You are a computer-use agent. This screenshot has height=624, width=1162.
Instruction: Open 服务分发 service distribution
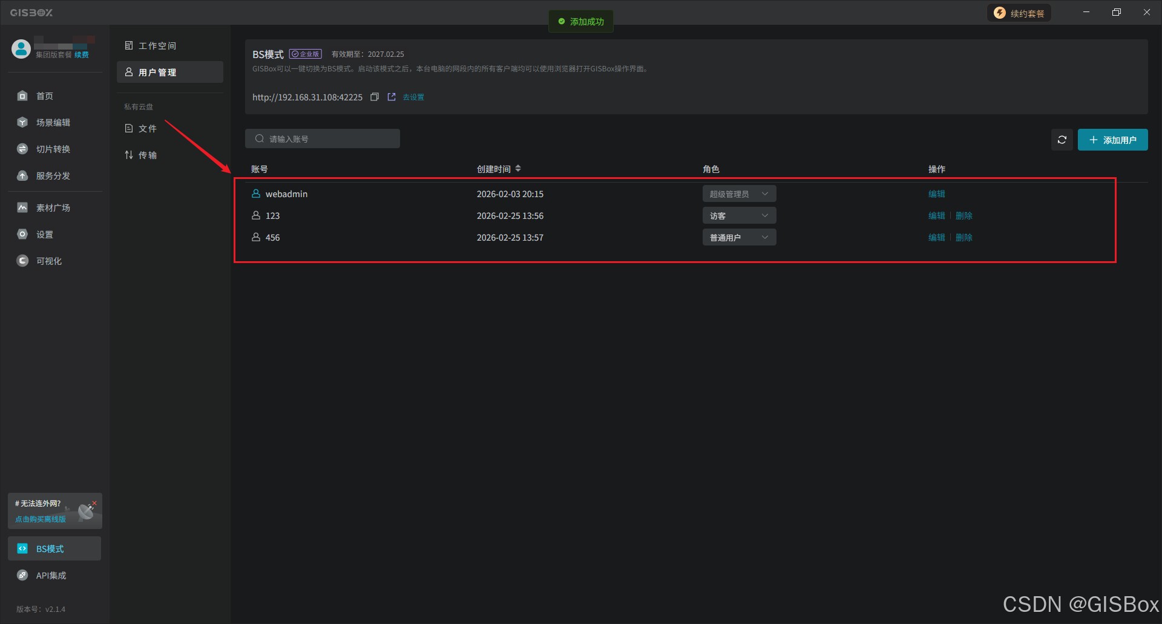click(54, 175)
